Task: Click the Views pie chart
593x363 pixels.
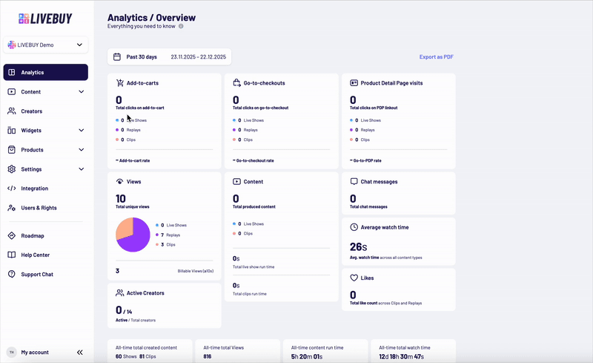Action: pyautogui.click(x=133, y=235)
